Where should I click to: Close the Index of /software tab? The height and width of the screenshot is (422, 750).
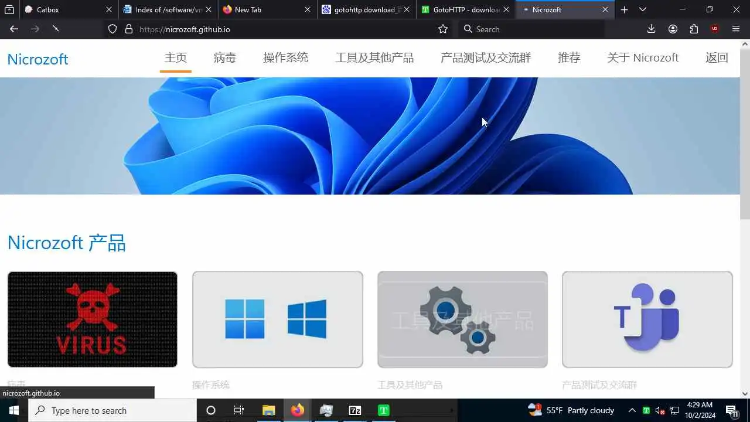(208, 9)
